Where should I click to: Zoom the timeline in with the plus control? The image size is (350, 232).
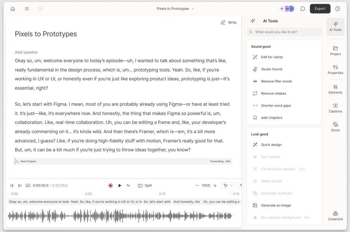pyautogui.click(x=215, y=185)
